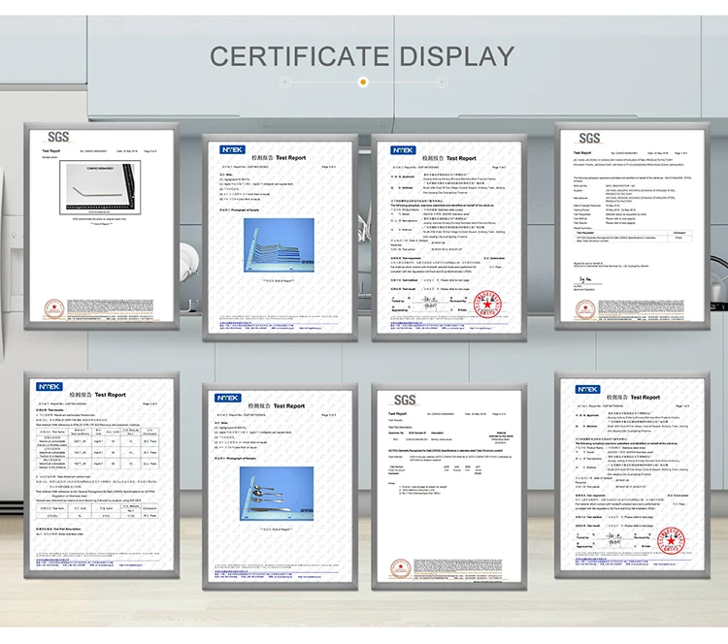The image size is (728, 644).
Task: Click the SGS logo on the top-right certificate
Action: [x=589, y=139]
